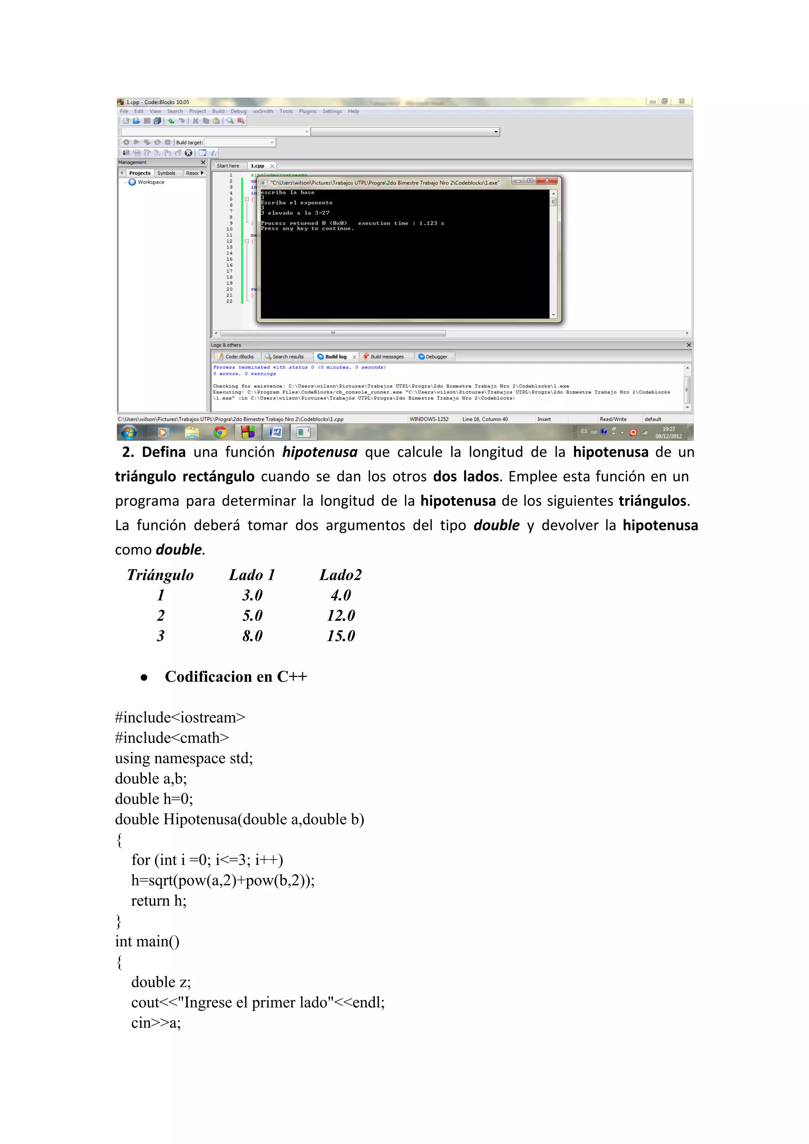
Task: Click the editor horizontal scrollbar thumb
Action: coord(333,333)
